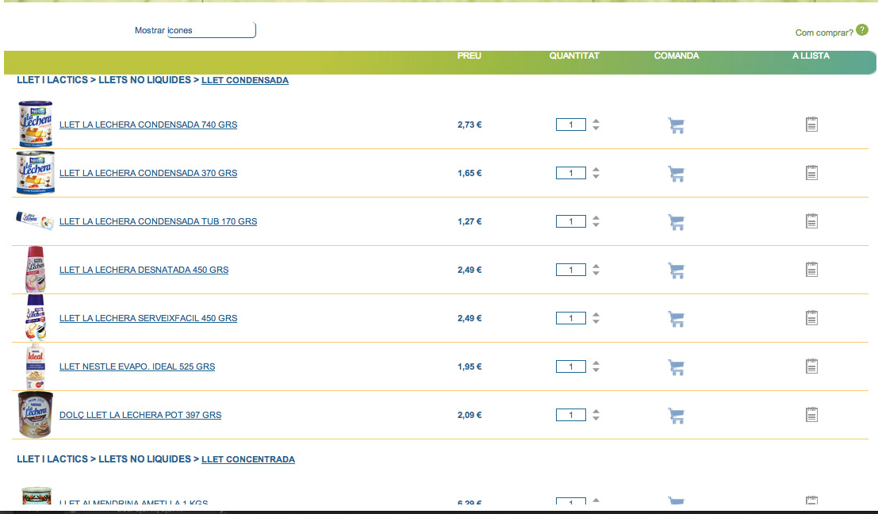Increase quantity of La Lechera Condensada 740 GRS
The image size is (878, 514).
[x=596, y=121]
